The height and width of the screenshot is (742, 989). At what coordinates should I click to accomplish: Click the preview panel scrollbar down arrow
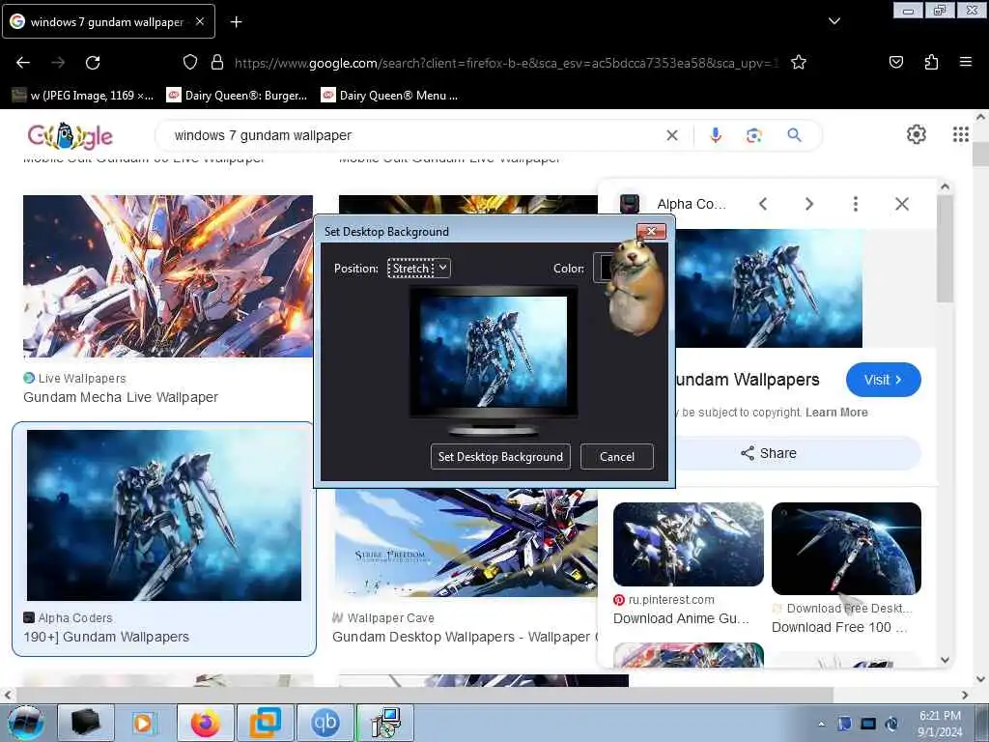coord(945,660)
